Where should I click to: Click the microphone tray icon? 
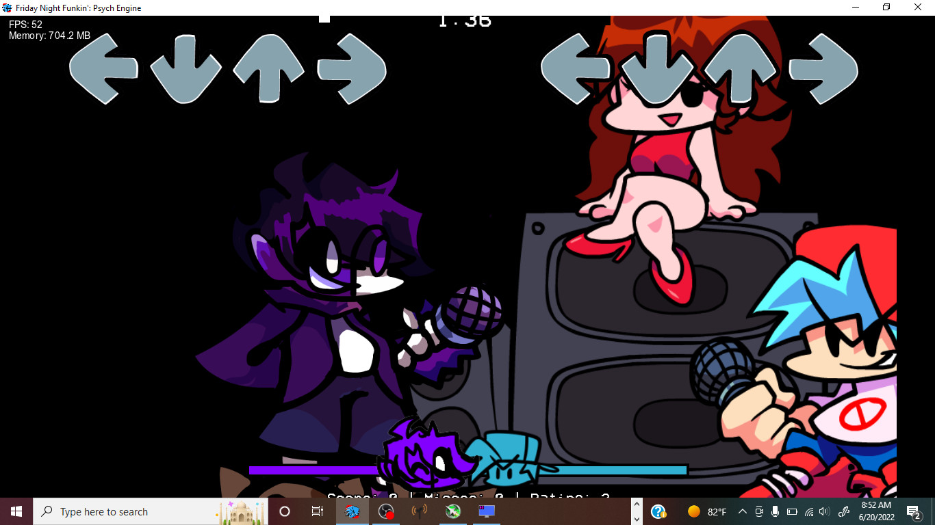(x=776, y=511)
